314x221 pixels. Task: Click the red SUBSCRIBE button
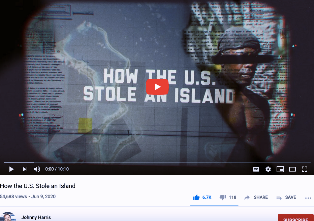[296, 218]
